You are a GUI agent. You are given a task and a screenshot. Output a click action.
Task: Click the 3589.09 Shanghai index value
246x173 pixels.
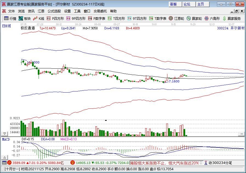pyautogui.click(x=19, y=163)
